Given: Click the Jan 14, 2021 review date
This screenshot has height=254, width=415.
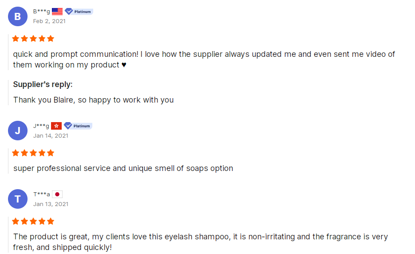Looking at the screenshot, I should [x=51, y=135].
